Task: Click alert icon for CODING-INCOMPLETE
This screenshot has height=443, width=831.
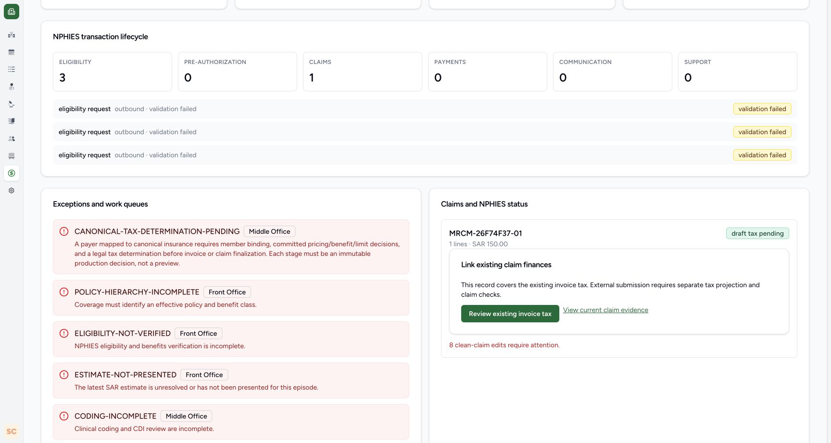Action: point(64,416)
